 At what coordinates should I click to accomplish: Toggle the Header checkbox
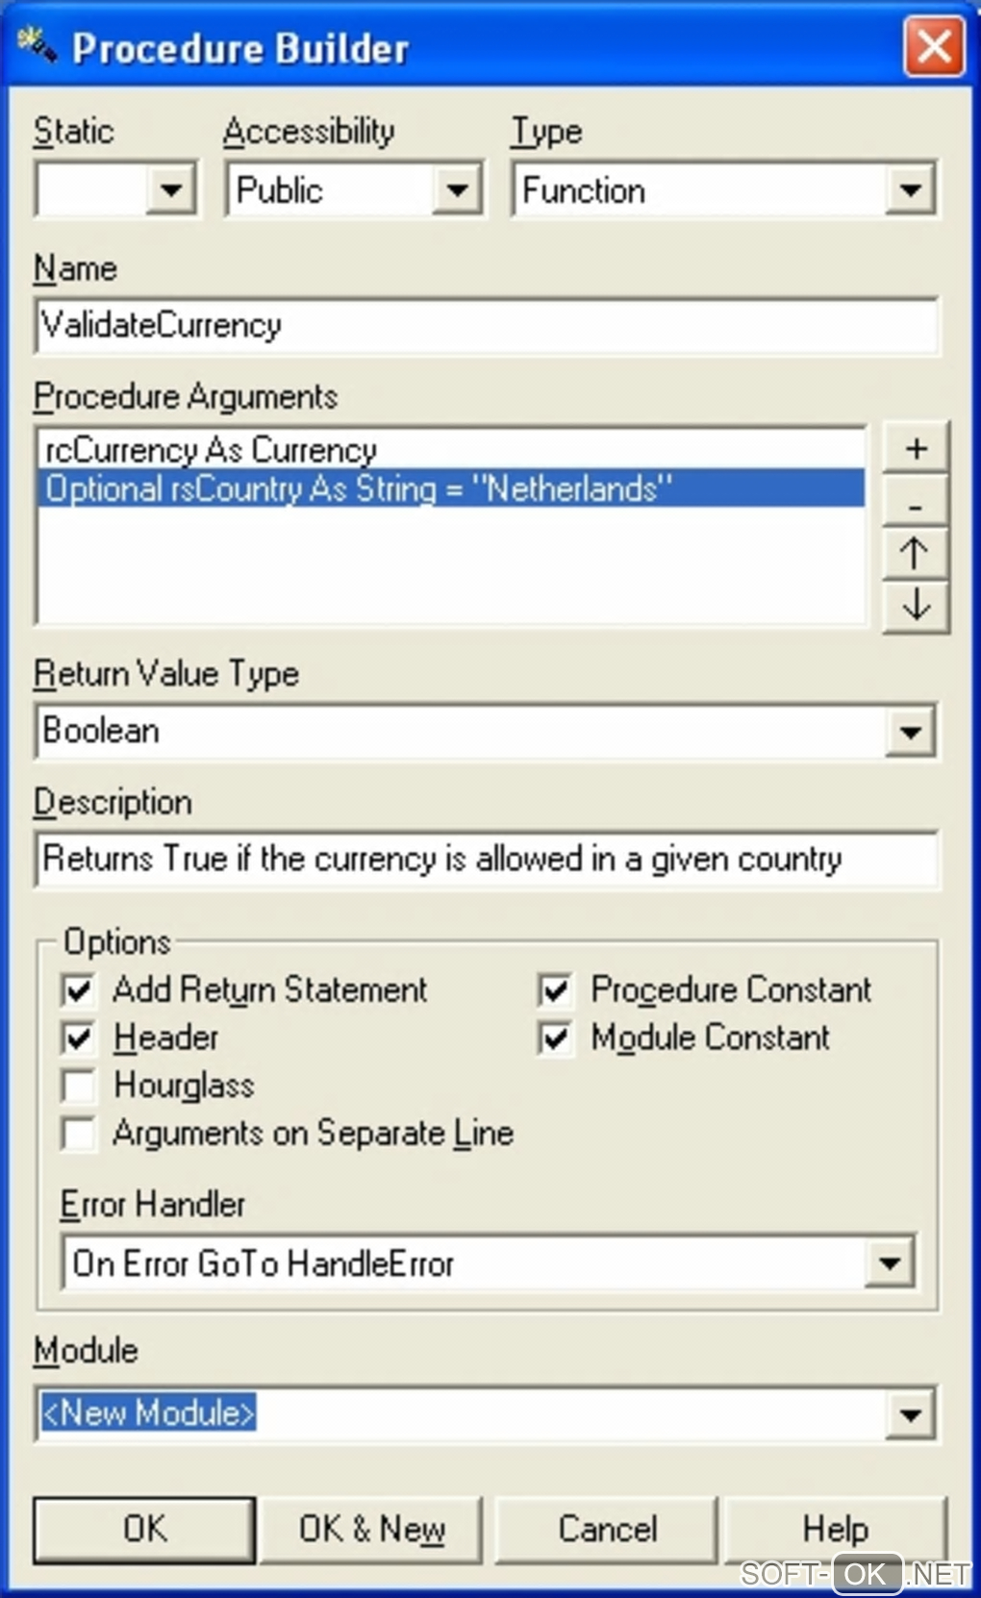tap(79, 1038)
